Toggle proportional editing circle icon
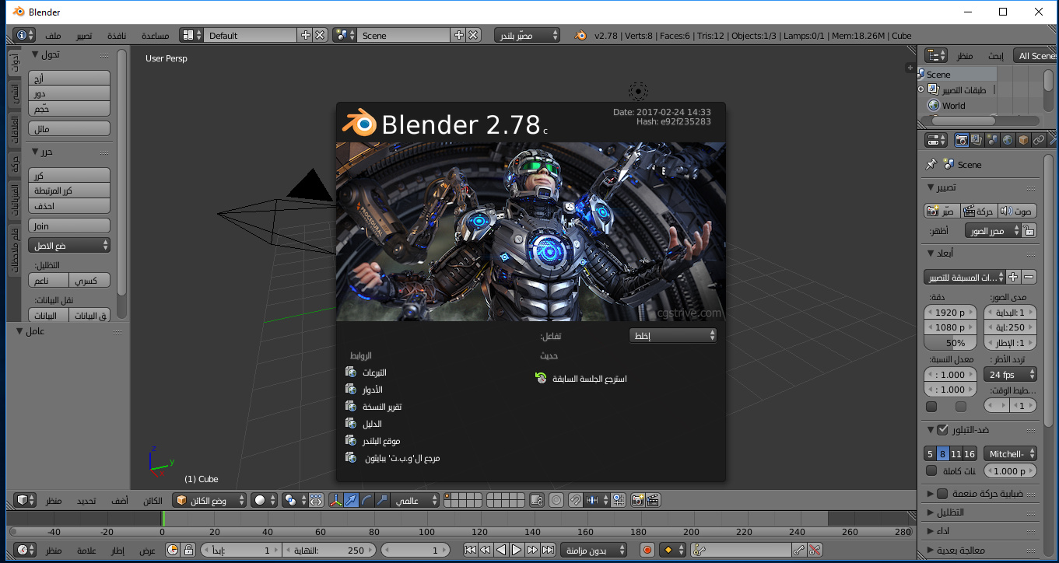1059x563 pixels. 556,500
